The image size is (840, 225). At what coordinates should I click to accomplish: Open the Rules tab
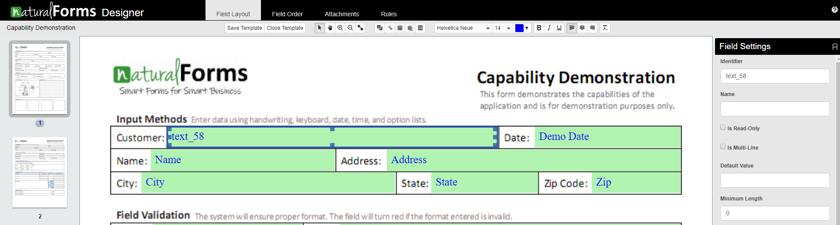point(389,14)
